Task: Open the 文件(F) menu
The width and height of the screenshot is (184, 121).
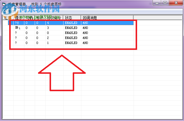Action: point(9,11)
